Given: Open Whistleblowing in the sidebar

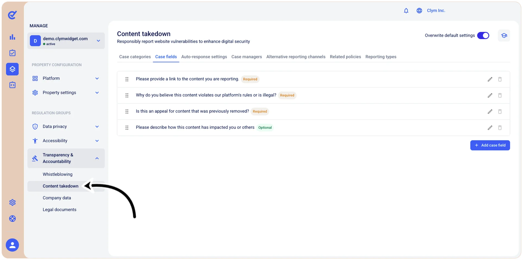Looking at the screenshot, I should click(x=58, y=174).
